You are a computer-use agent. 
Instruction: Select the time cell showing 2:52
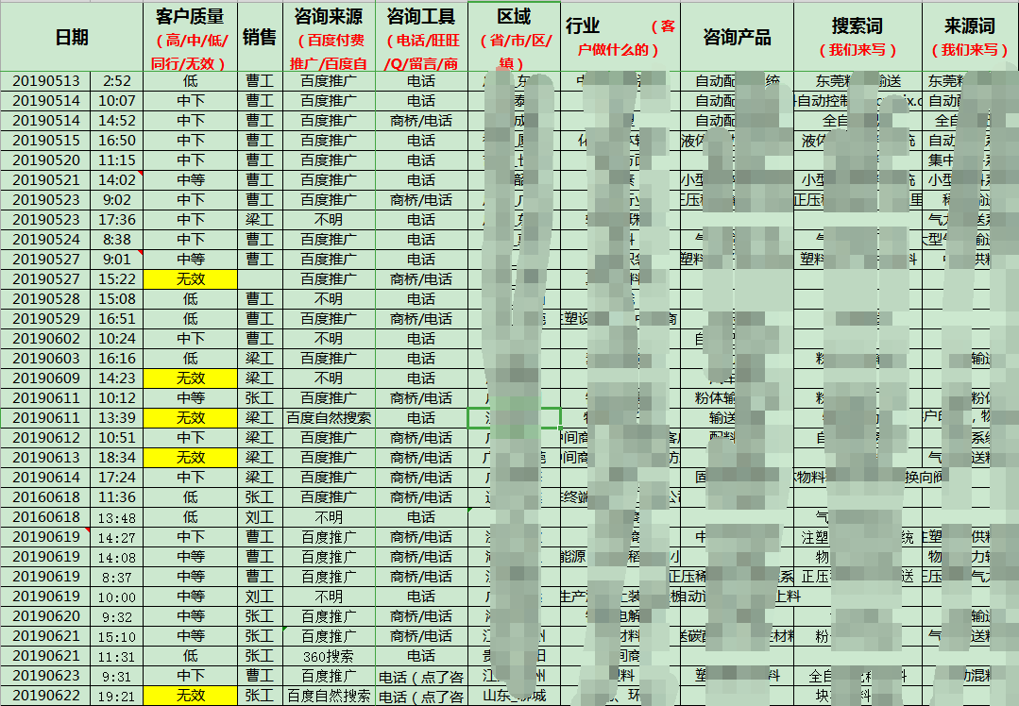click(117, 81)
